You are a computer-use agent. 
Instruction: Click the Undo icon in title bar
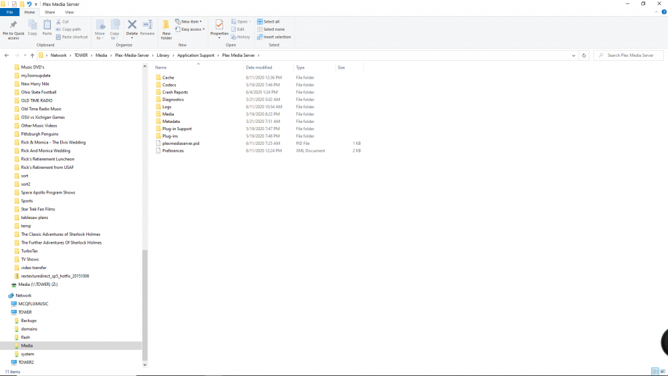(29, 4)
